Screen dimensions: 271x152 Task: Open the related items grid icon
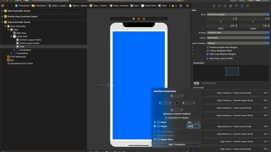(3, 5)
